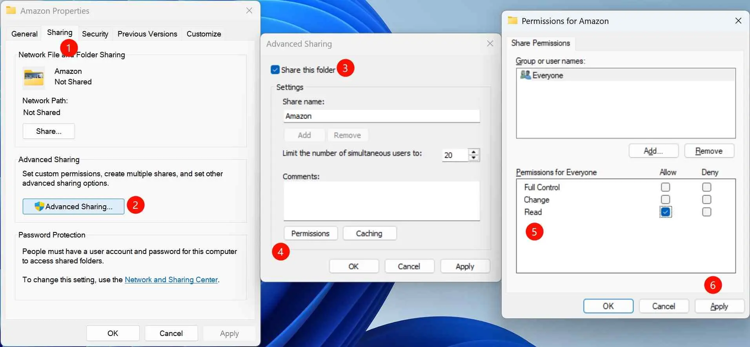750x347 pixels.
Task: Click the Remove button under Share name
Action: pyautogui.click(x=347, y=135)
